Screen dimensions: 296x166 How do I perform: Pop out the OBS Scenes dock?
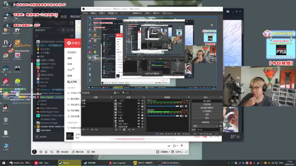tap(111, 97)
